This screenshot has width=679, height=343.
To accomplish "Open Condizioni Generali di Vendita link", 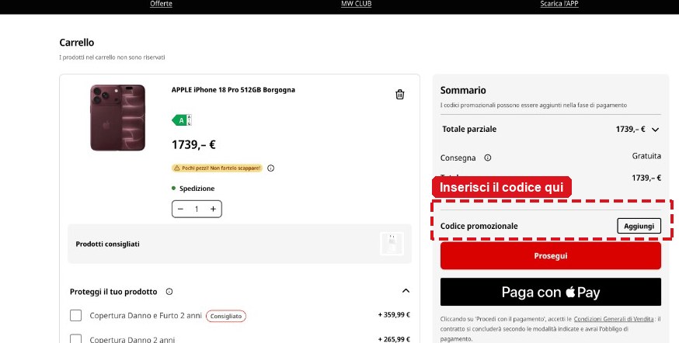I will tap(614, 319).
